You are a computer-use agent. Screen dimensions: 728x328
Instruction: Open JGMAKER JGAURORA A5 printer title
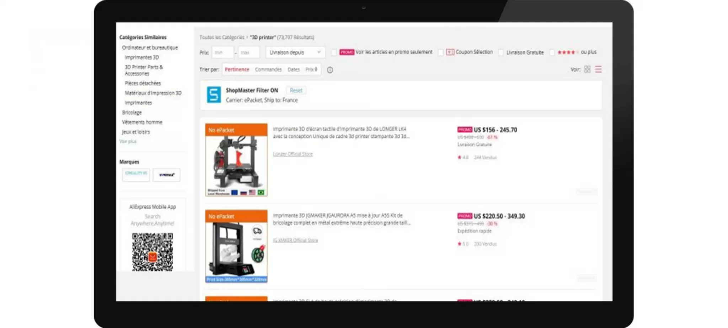click(x=341, y=219)
